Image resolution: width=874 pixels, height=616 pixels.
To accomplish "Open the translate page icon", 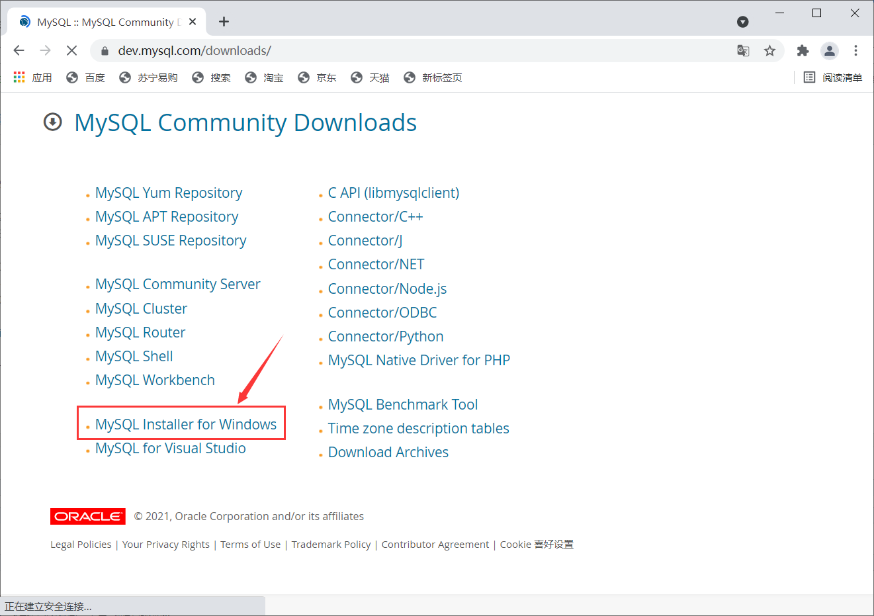I will pos(743,51).
